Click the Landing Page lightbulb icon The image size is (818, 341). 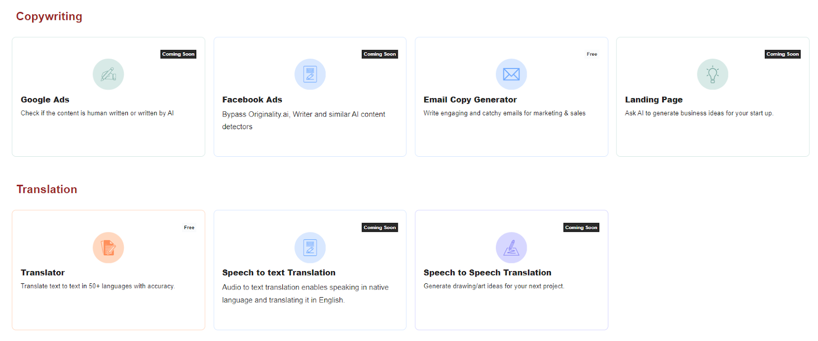713,75
